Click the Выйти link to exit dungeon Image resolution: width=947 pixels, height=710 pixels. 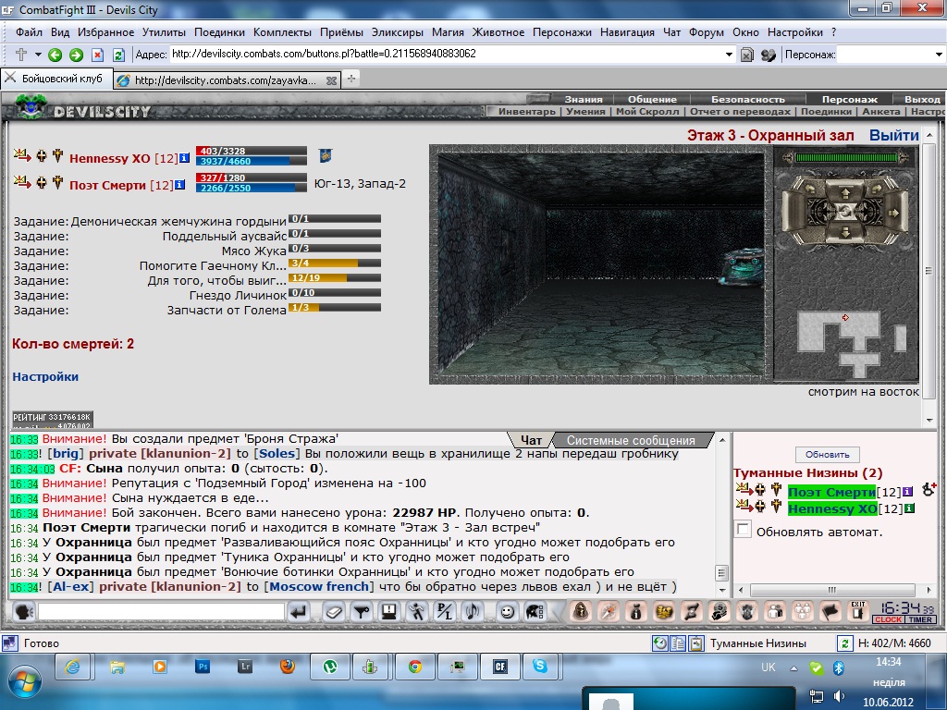click(894, 135)
